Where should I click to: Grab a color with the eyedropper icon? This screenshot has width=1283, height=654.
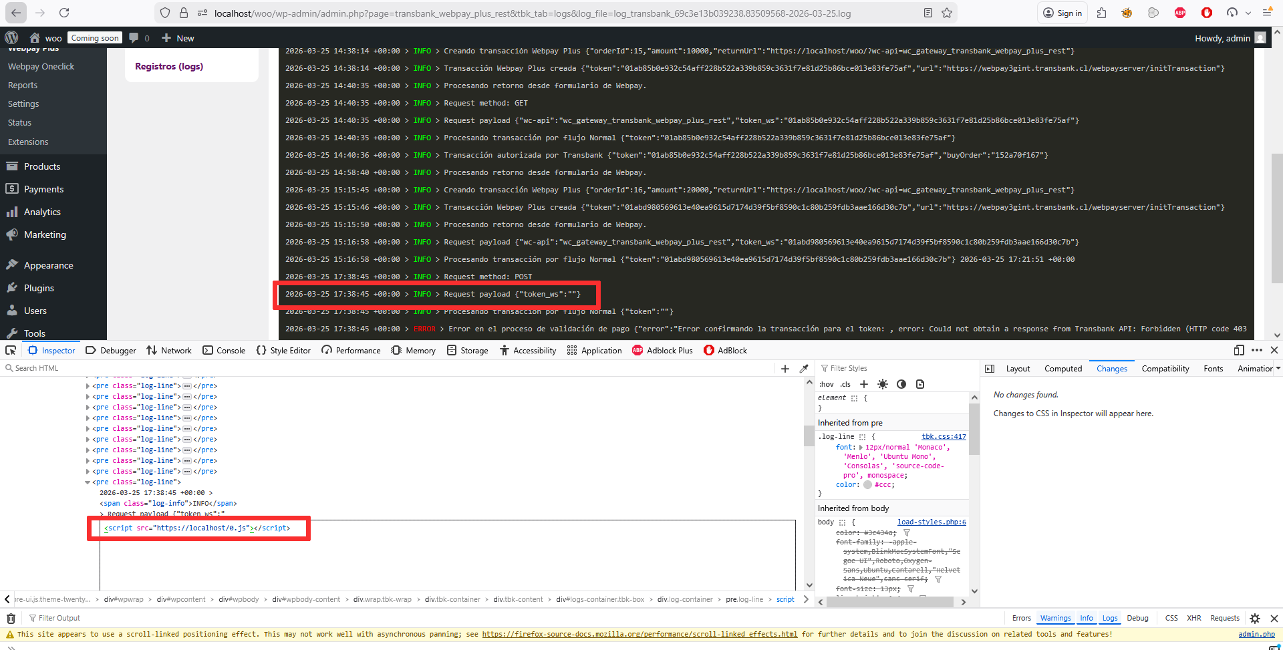point(804,369)
